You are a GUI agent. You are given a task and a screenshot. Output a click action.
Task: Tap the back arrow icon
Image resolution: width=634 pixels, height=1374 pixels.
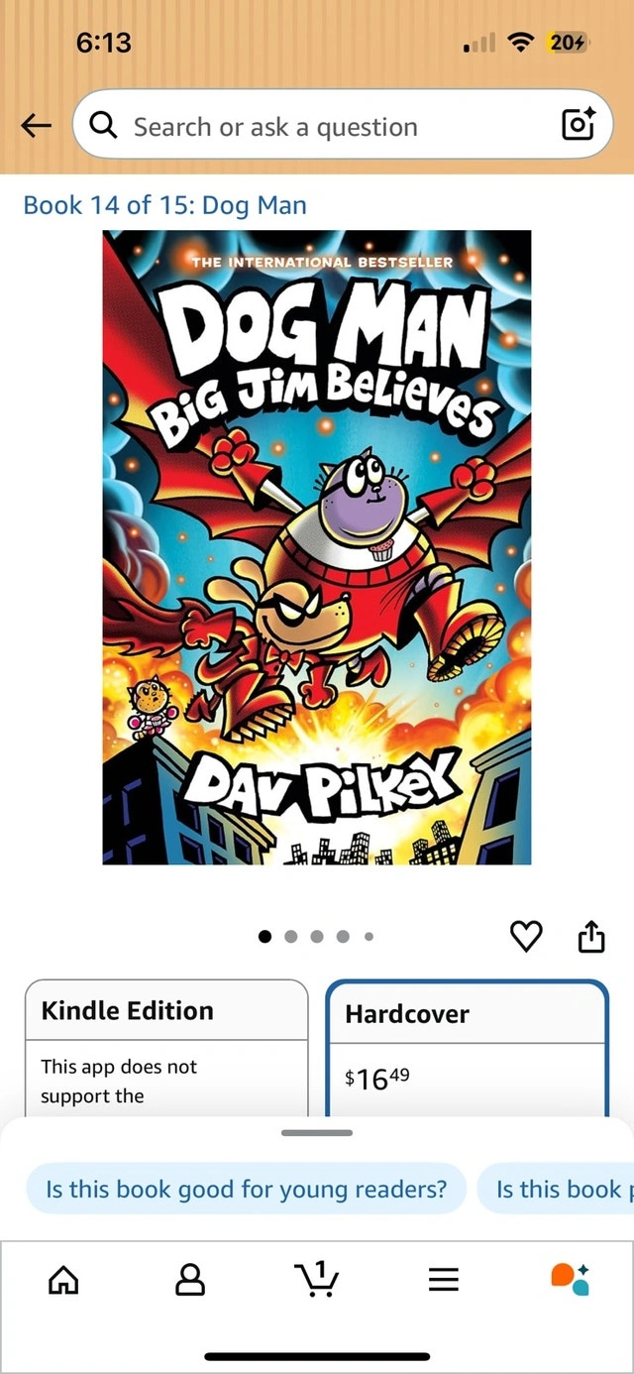pos(36,125)
